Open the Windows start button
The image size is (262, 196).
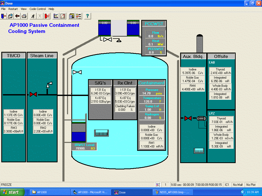click(12, 192)
